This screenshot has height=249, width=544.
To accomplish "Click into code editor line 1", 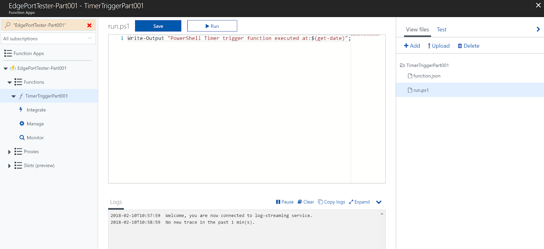I will 239,38.
